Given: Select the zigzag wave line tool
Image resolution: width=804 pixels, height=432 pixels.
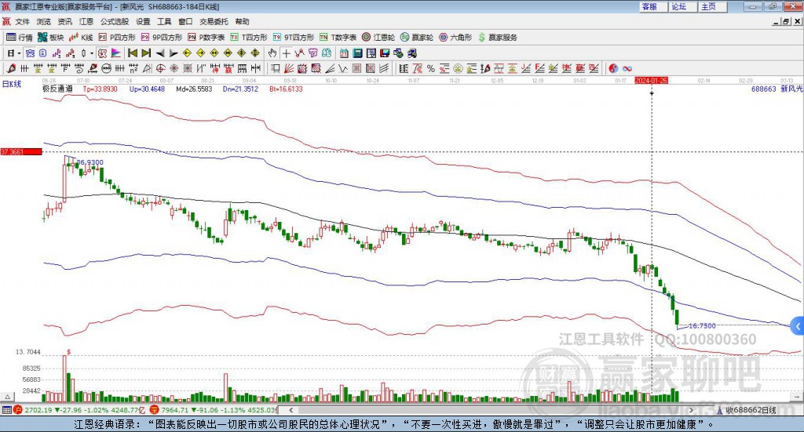Looking at the screenshot, I should pos(343,68).
